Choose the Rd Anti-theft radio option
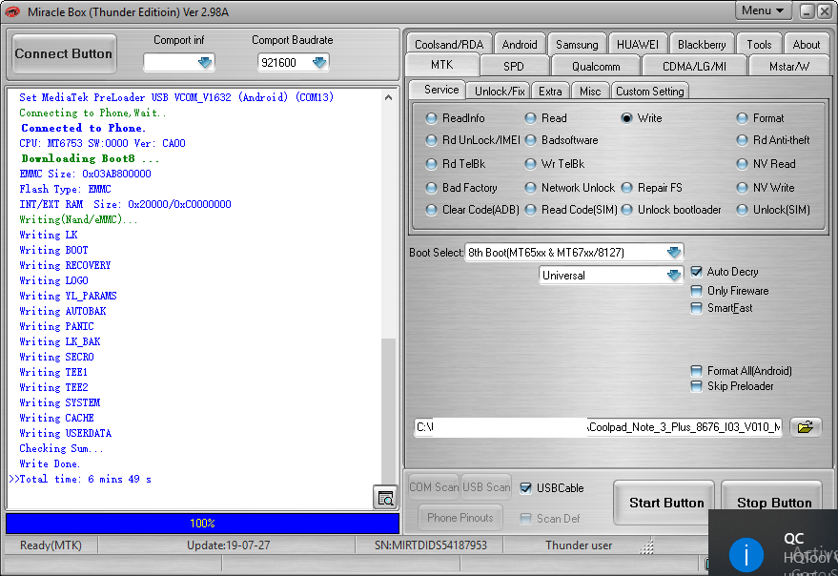 (x=742, y=140)
